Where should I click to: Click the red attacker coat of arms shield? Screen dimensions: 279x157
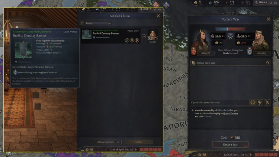[193, 52]
